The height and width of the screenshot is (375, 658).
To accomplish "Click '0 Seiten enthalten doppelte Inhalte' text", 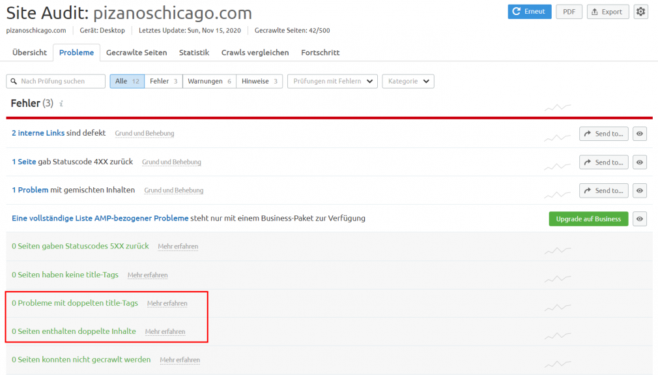I will click(x=74, y=331).
